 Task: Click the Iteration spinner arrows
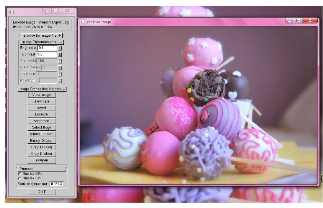pos(60,74)
